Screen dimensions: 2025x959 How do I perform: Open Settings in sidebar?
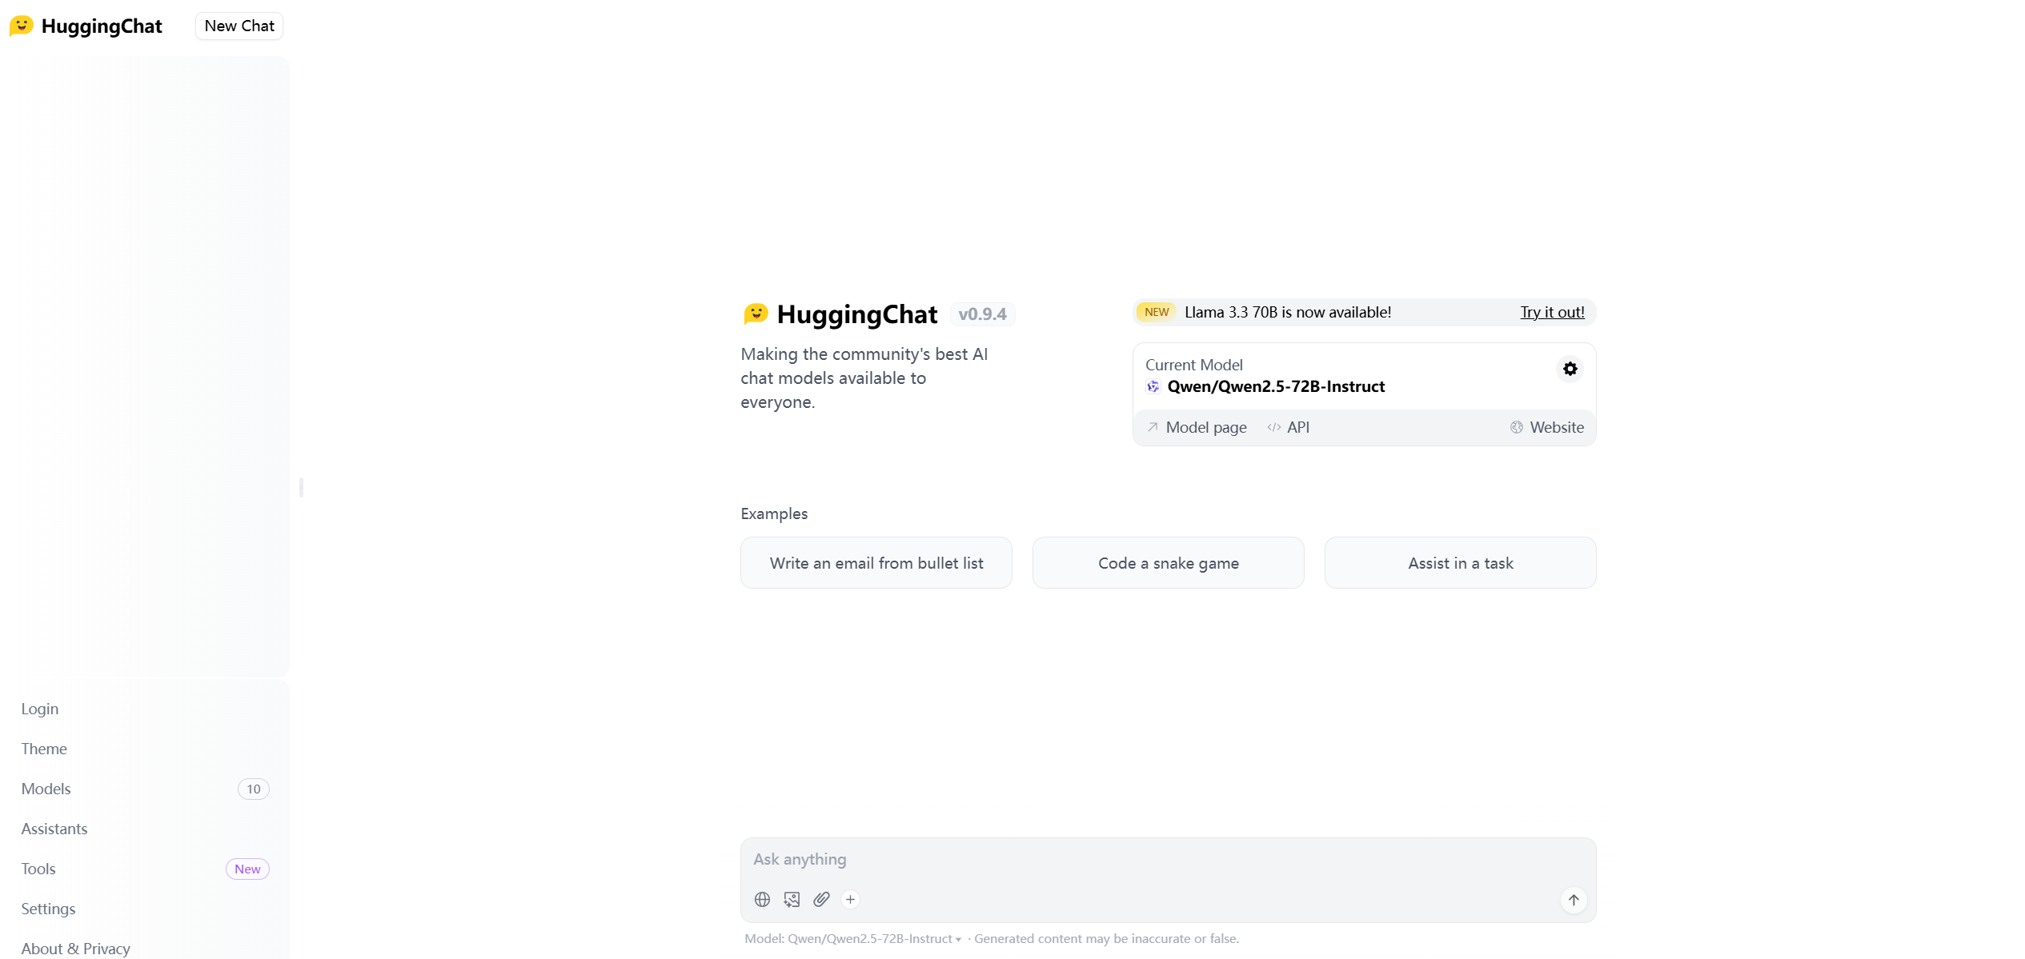[x=145, y=909]
